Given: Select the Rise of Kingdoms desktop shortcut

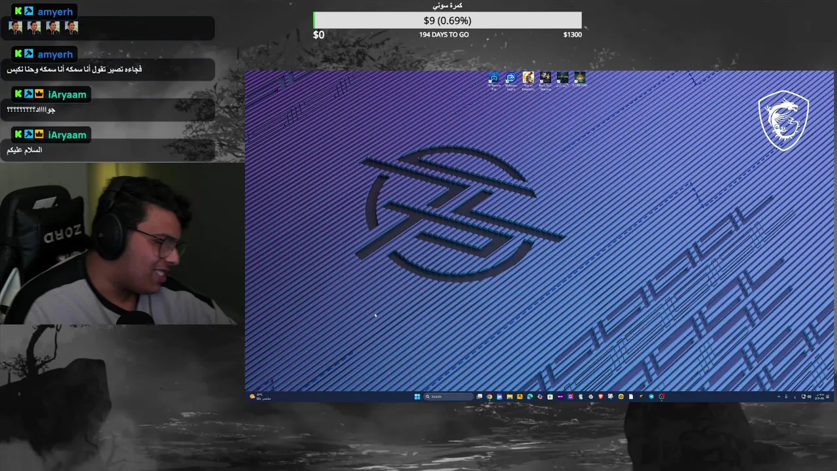Looking at the screenshot, I should tap(528, 82).
